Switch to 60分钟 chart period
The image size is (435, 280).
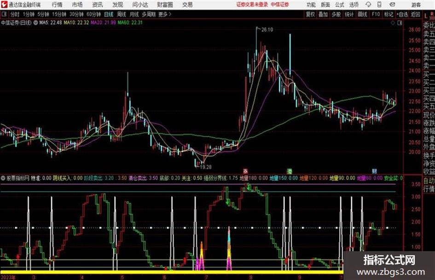(93, 14)
